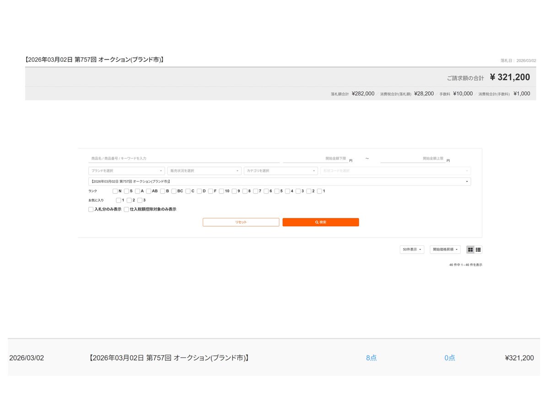Check the rank AB checkbox
This screenshot has height=412, width=549.
pos(149,191)
